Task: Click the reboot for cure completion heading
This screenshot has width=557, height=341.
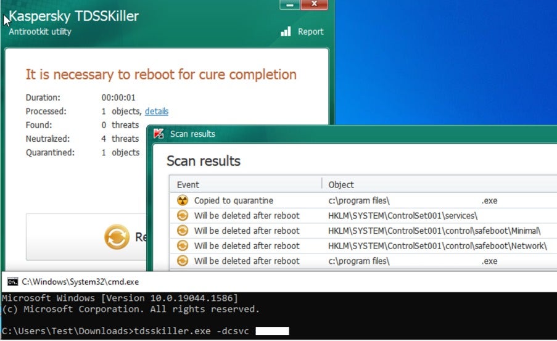Action: click(161, 74)
